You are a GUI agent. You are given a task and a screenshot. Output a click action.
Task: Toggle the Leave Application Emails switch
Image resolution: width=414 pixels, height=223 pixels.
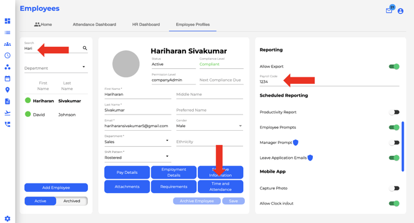coord(394,158)
